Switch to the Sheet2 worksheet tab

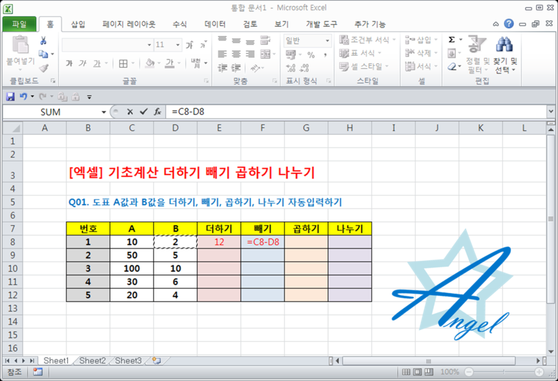pos(92,361)
